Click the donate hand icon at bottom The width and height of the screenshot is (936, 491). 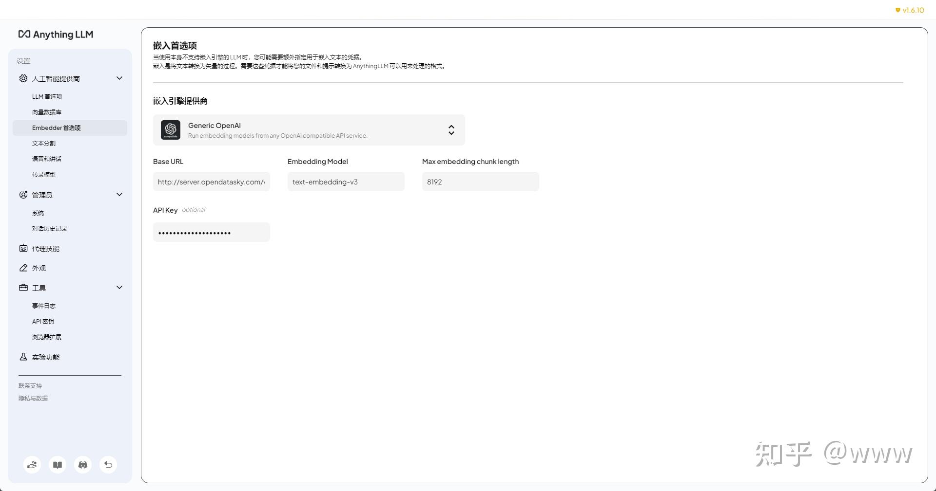point(32,465)
